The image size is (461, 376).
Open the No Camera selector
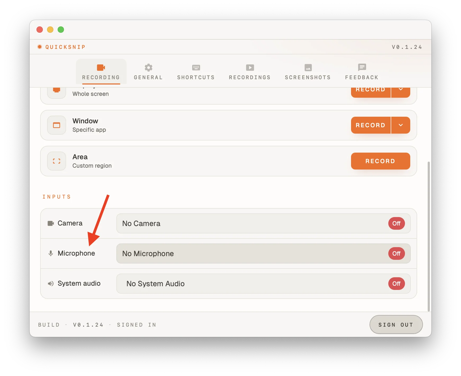pyautogui.click(x=263, y=223)
